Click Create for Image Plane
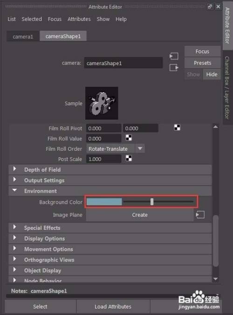Screen dimensions: 233x315 140,215
